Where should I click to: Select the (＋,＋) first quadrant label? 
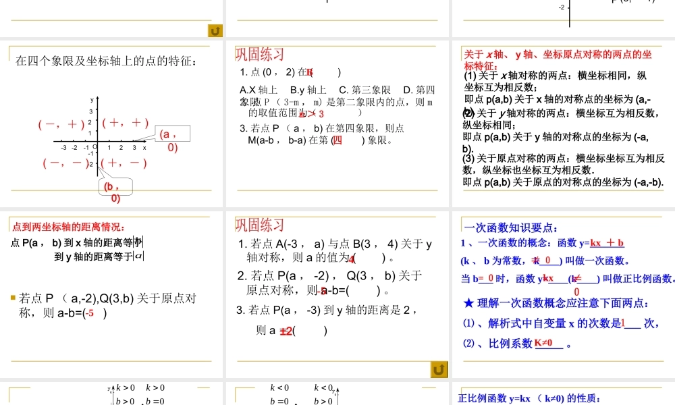[x=126, y=123]
